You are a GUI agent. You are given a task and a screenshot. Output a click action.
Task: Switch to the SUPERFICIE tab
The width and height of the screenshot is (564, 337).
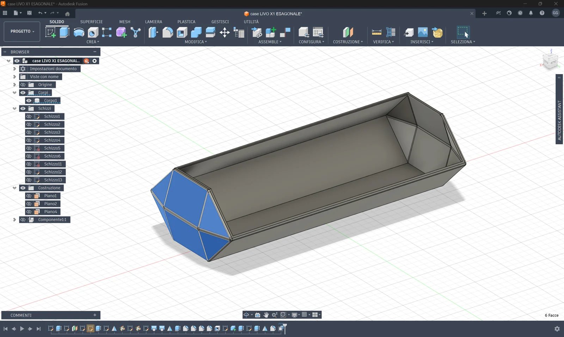[91, 22]
